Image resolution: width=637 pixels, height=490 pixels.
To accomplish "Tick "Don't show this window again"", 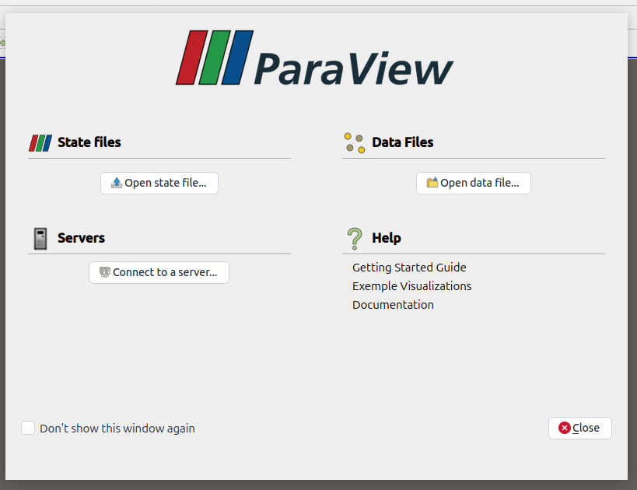I will click(28, 428).
